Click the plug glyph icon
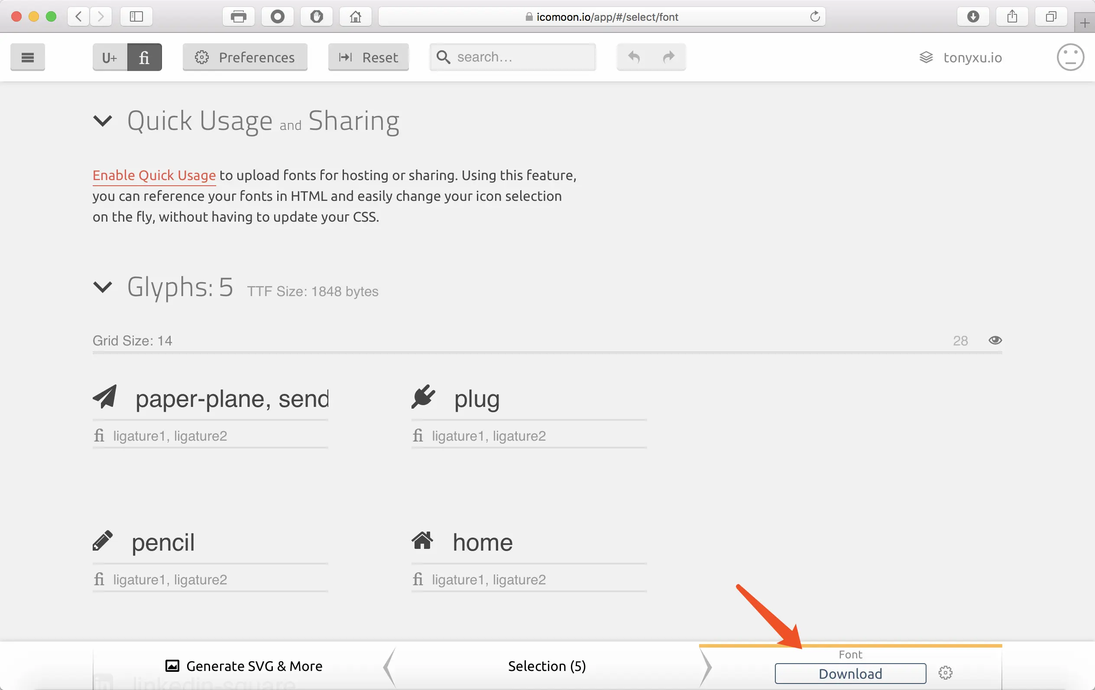This screenshot has width=1095, height=690. 423,397
